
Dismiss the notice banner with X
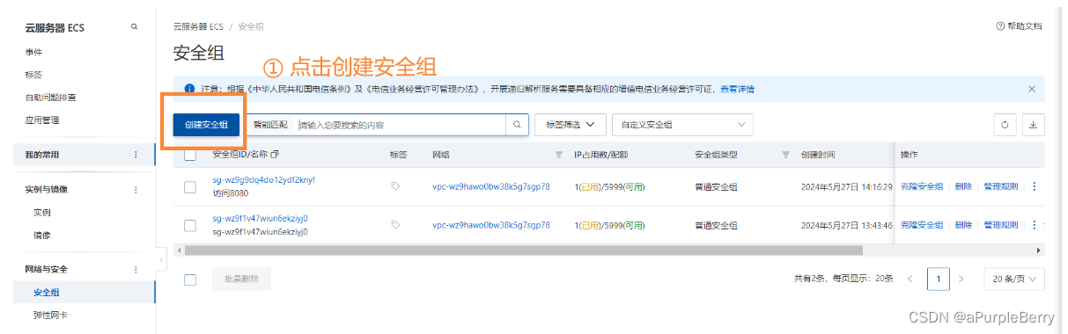click(1032, 89)
